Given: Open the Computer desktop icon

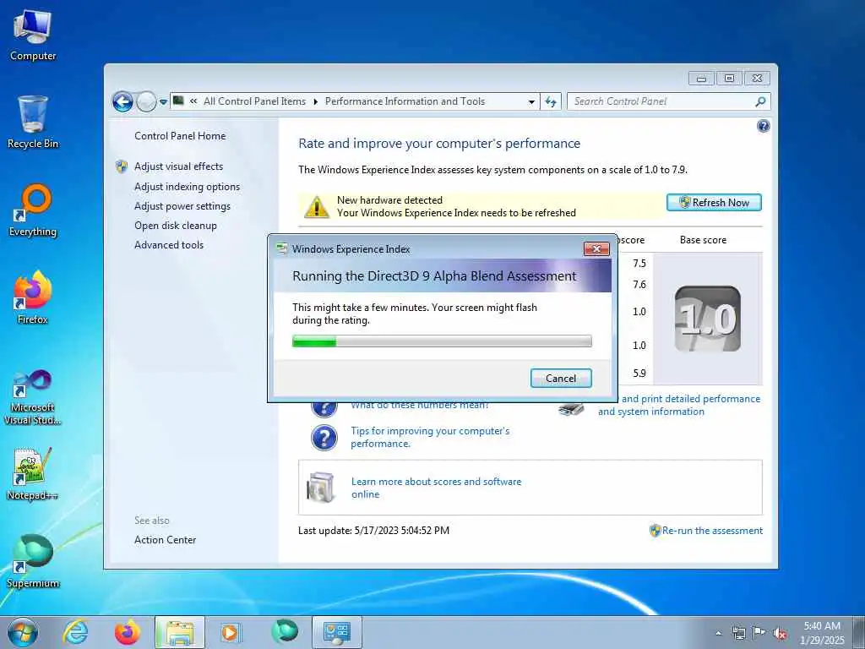Looking at the screenshot, I should click(33, 35).
